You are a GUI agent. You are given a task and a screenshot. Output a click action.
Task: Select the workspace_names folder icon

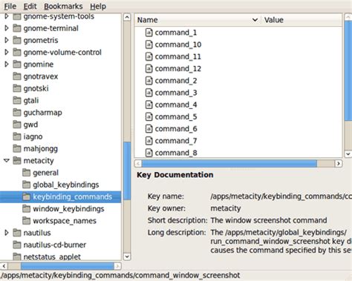pos(26,220)
